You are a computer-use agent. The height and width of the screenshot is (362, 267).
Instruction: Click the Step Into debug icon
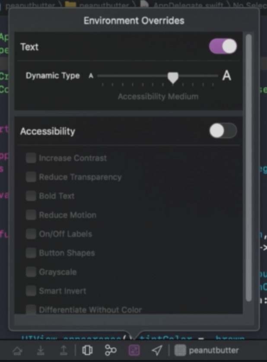coord(41,350)
